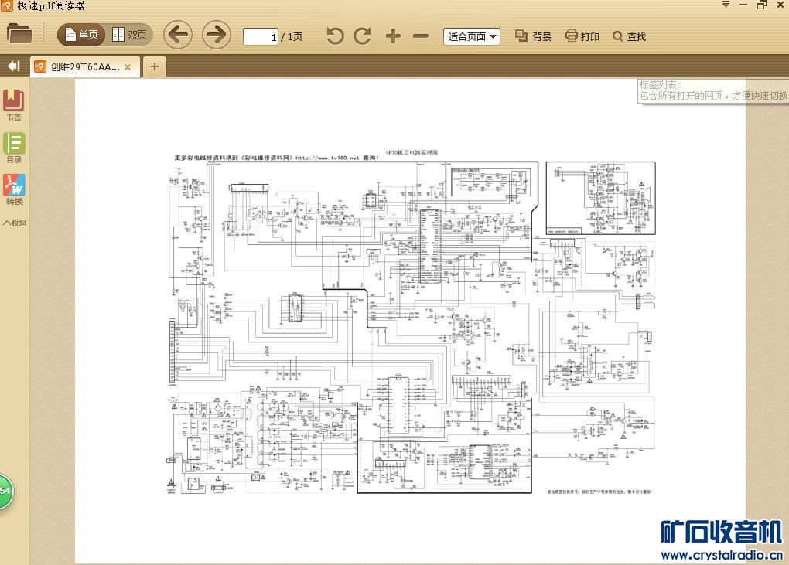Collapse the sidebar with the left arrow icon
Viewport: 789px width, 565px height.
click(x=13, y=66)
